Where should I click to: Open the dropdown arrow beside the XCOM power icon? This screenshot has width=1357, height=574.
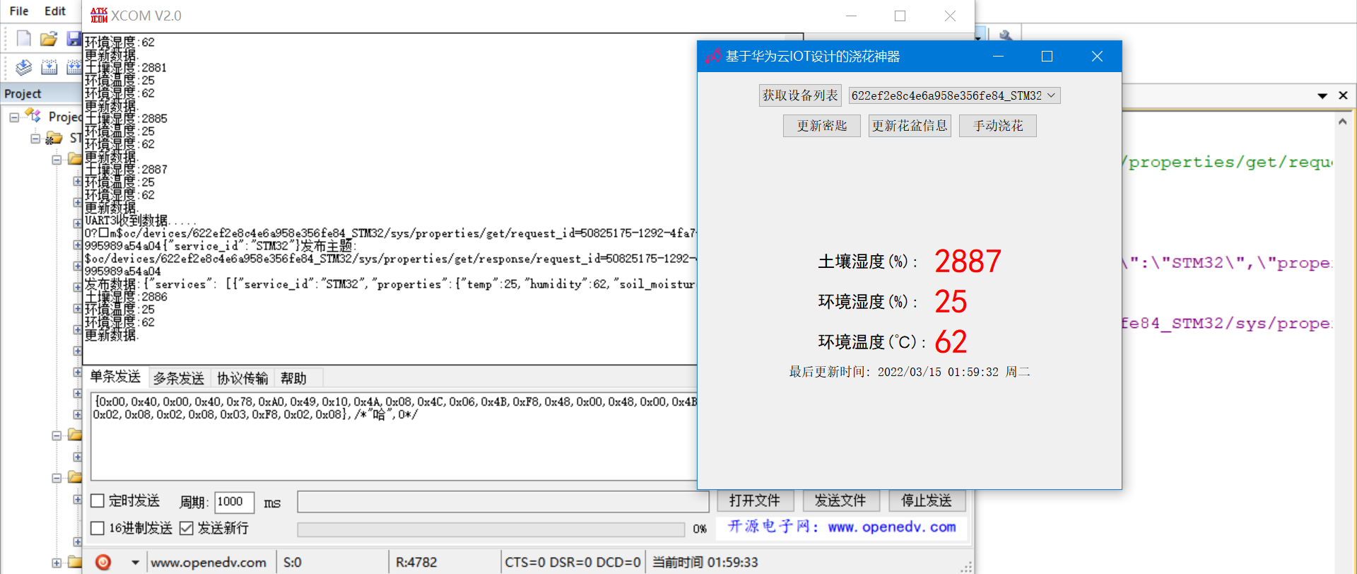click(135, 563)
